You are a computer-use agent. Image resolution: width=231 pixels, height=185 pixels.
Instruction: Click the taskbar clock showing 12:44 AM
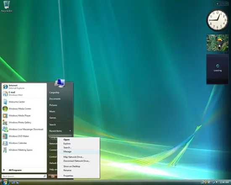(224, 182)
